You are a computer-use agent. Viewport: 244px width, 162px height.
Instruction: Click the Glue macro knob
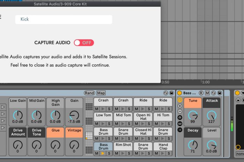55,145
